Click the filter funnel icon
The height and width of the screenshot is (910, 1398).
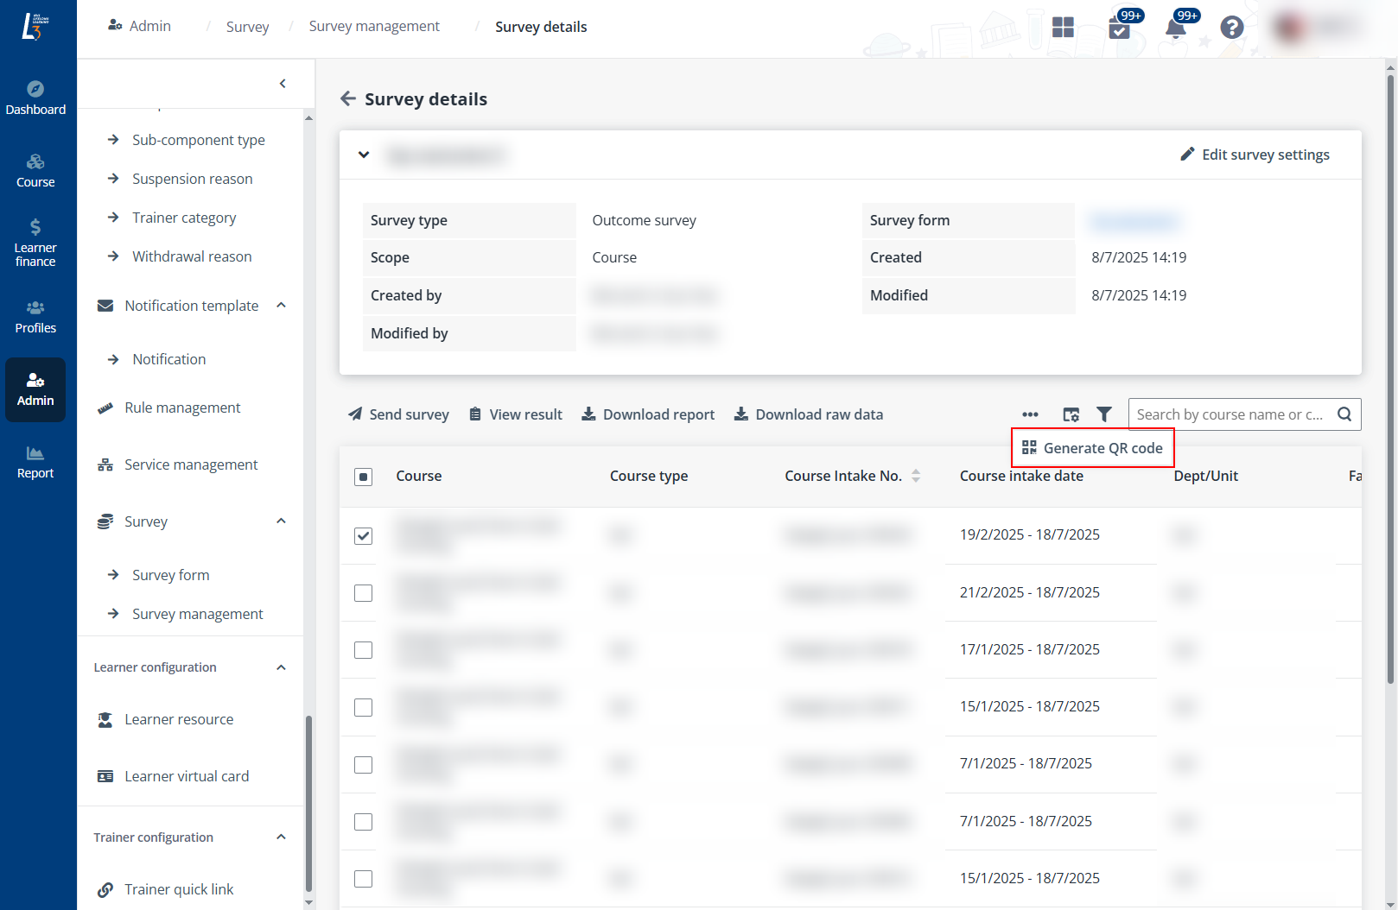click(1104, 414)
